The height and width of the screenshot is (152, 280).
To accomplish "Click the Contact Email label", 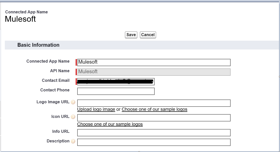I will [55, 80].
